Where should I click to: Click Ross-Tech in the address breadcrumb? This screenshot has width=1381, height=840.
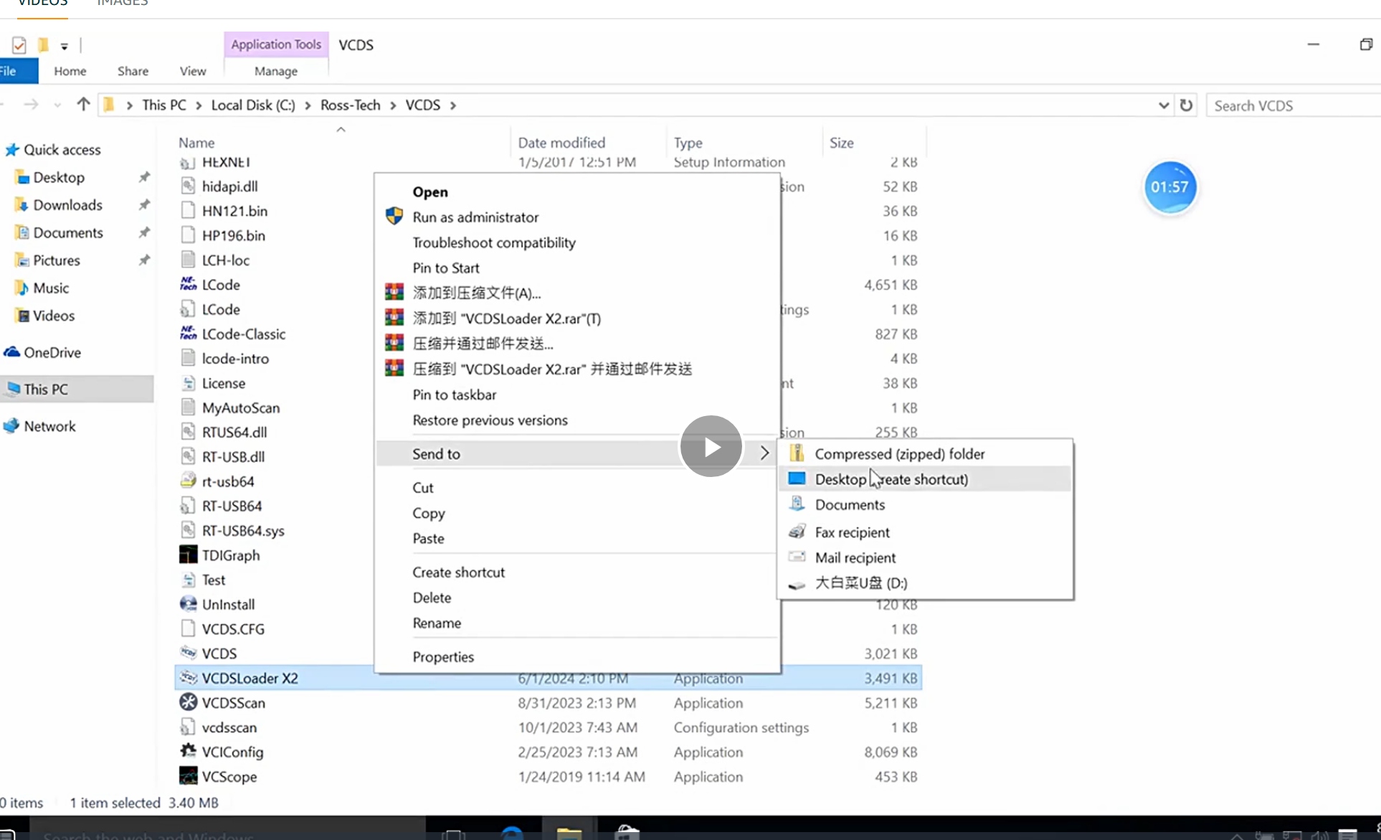pos(350,105)
